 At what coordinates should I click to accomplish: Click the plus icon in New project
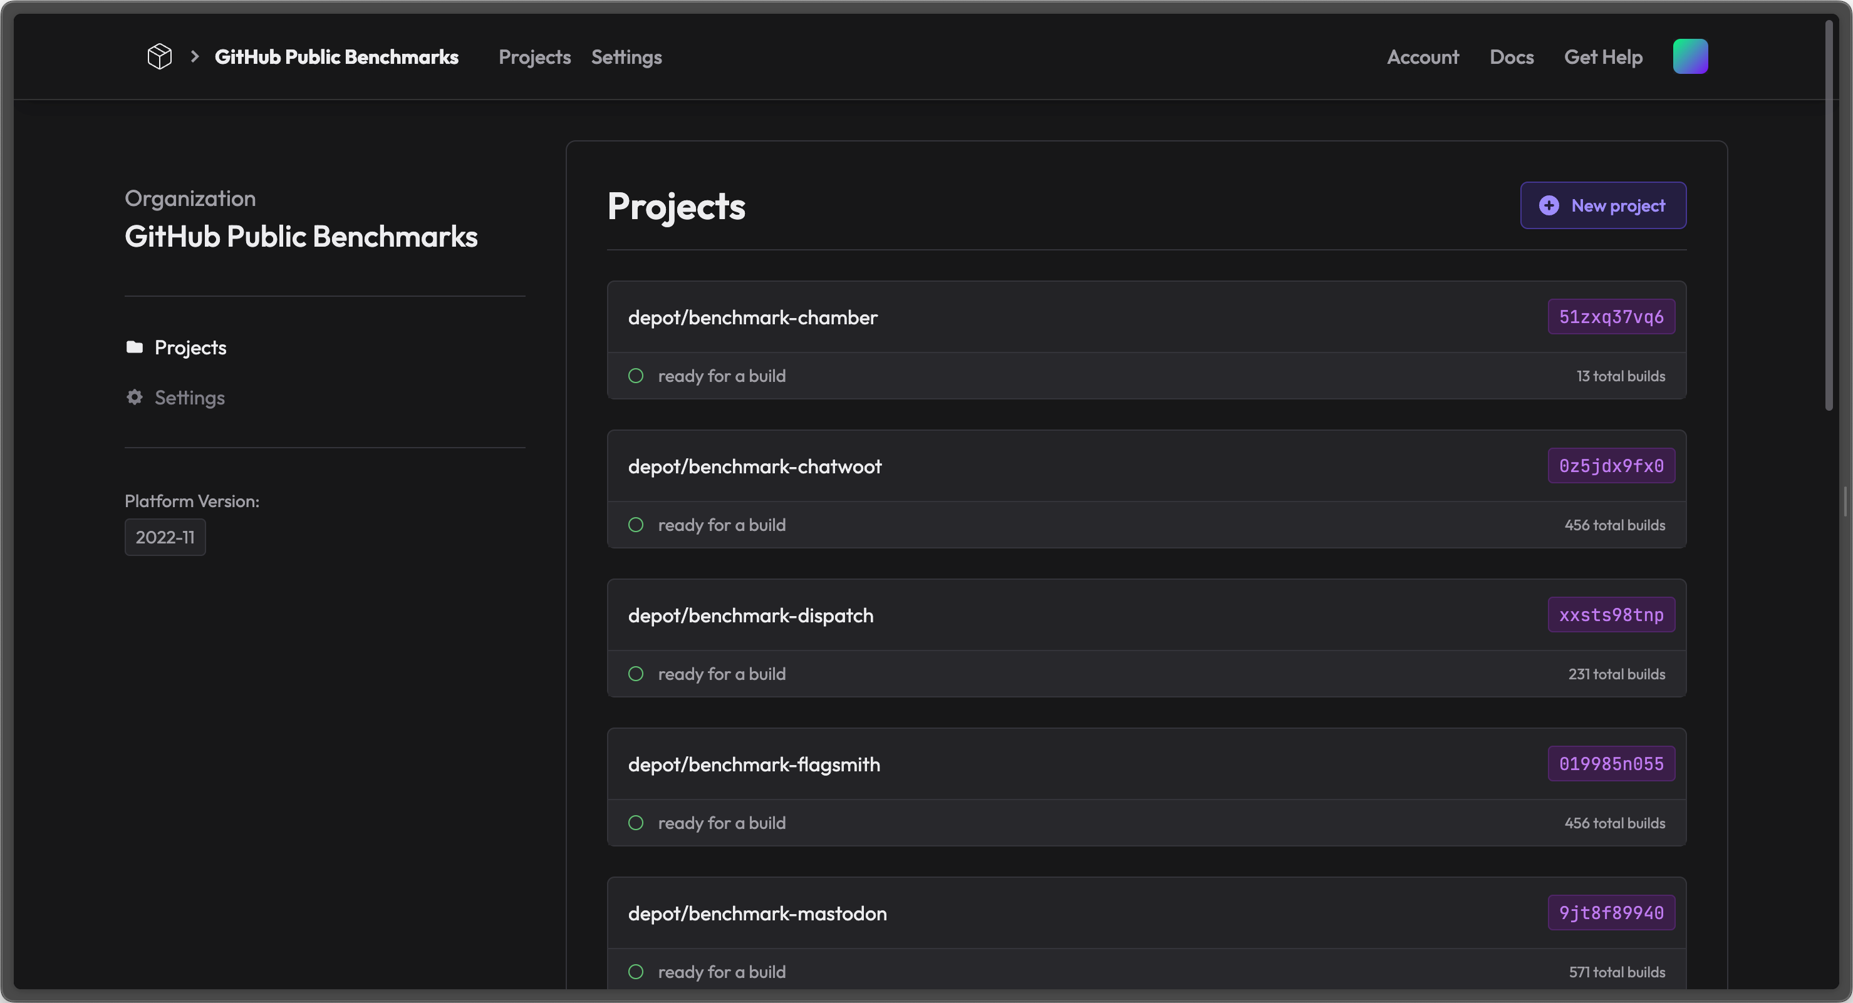coord(1549,205)
